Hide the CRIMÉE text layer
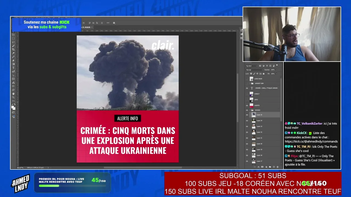Screen dimensions: 351x197 pos(247,88)
